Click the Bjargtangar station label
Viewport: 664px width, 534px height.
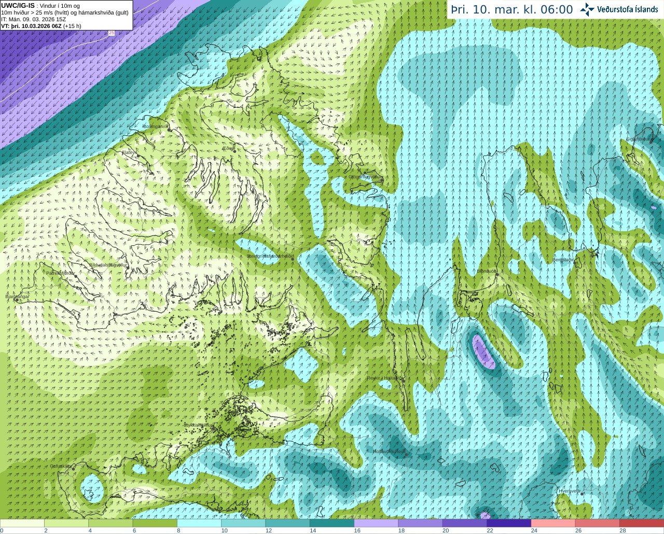[17, 297]
